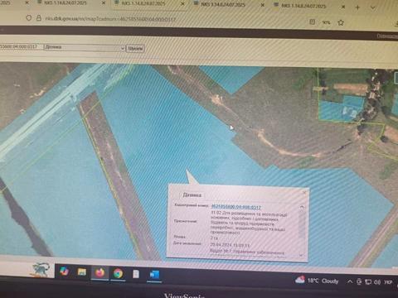Screen dimensions: 398x298
Task: Open Microsoft Word from the taskbar
Action: pos(154,275)
